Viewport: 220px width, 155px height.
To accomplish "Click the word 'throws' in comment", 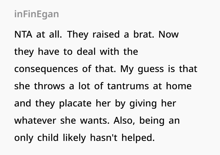I will click(x=49, y=86).
